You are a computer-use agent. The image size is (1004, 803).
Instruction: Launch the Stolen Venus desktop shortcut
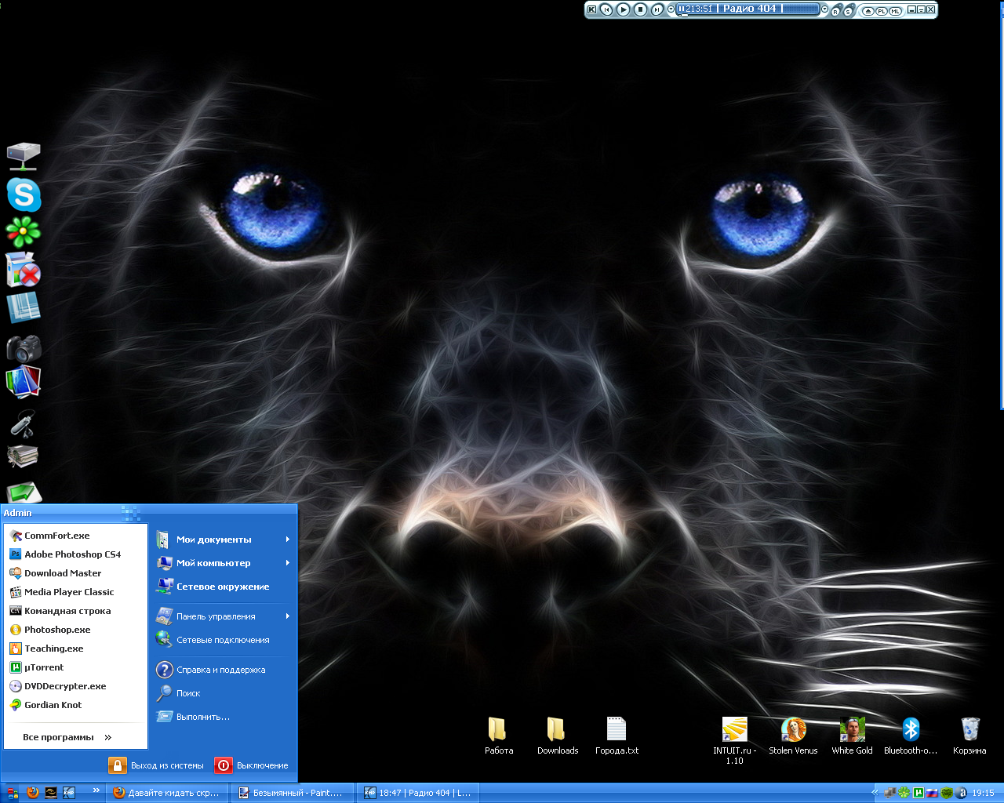click(793, 736)
